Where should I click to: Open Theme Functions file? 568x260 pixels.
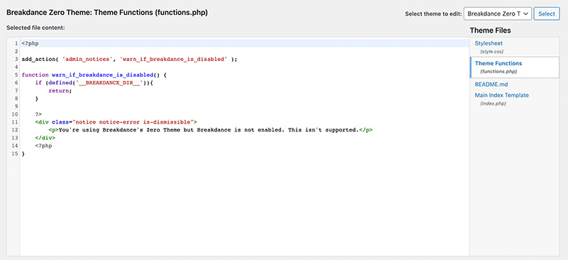(498, 63)
